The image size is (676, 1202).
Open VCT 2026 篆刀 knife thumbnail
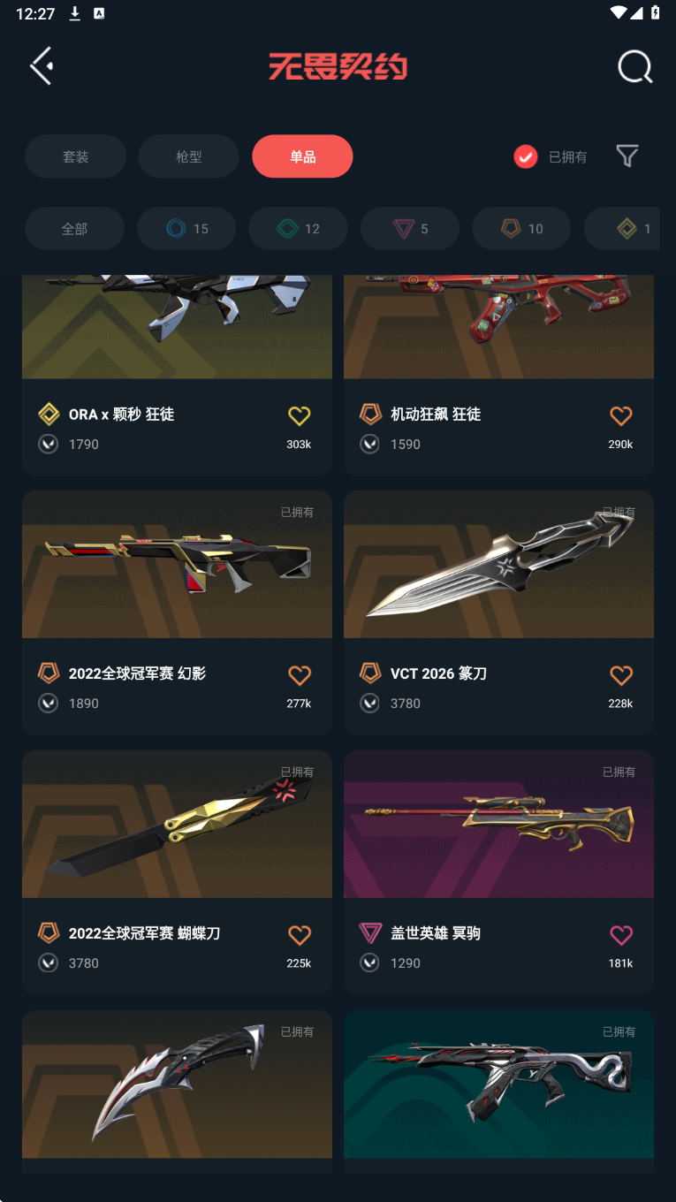point(498,564)
